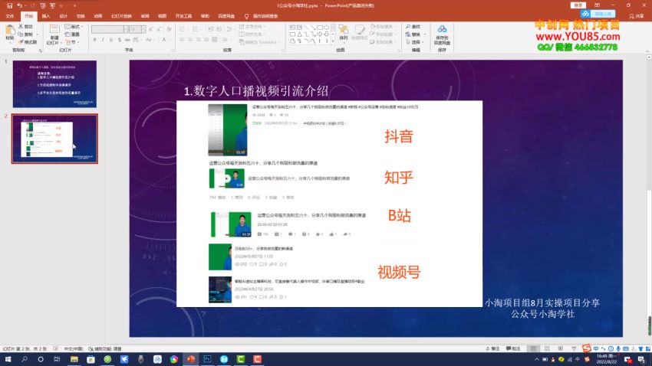Click the Share button at top right
The image size is (652, 366).
click(637, 17)
